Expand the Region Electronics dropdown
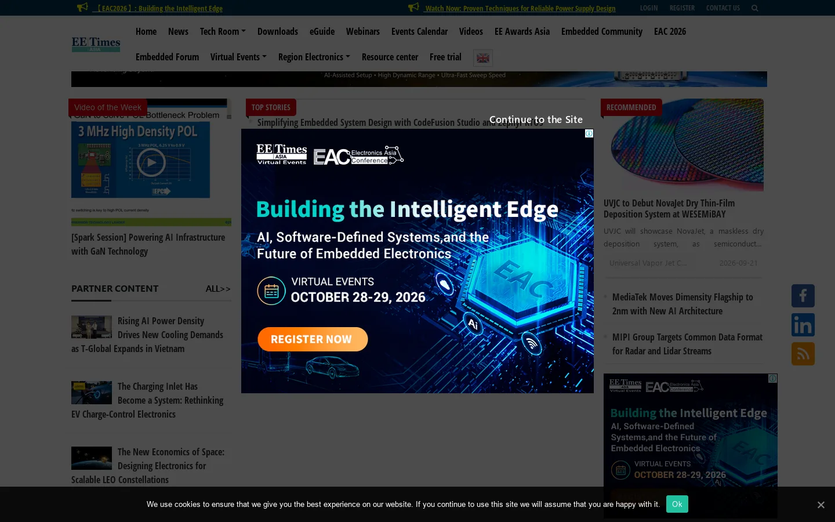This screenshot has width=835, height=522. click(314, 57)
